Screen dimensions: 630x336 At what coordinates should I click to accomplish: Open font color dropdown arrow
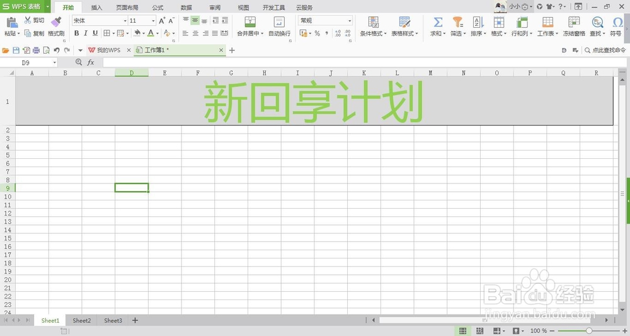157,33
